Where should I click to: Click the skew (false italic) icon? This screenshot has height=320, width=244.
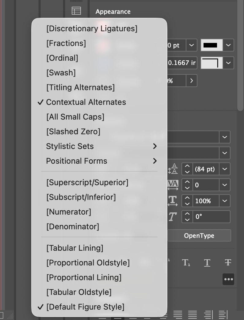pos(173,217)
